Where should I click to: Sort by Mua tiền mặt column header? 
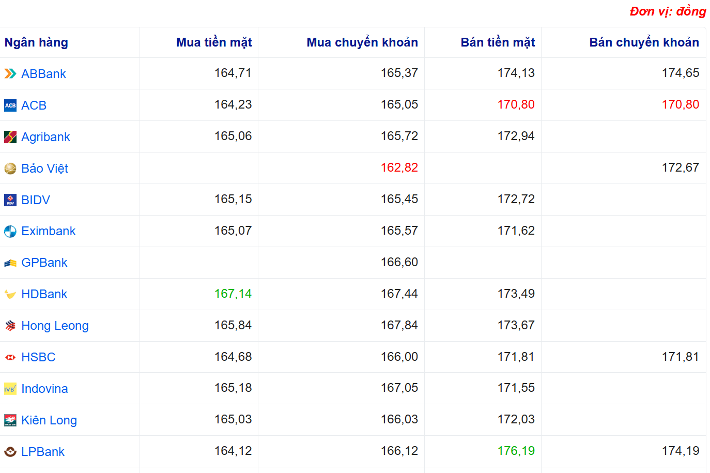pos(214,42)
